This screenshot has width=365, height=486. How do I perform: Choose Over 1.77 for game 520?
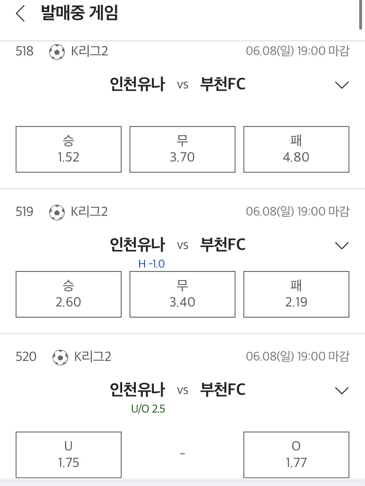tap(296, 455)
